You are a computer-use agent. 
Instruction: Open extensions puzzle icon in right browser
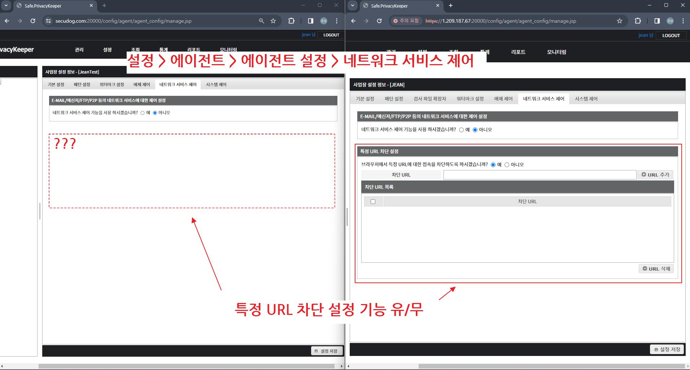click(638, 21)
